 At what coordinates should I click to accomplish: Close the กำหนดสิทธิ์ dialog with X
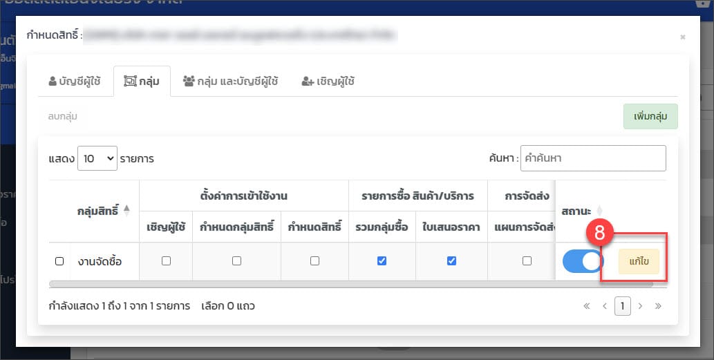(x=682, y=37)
